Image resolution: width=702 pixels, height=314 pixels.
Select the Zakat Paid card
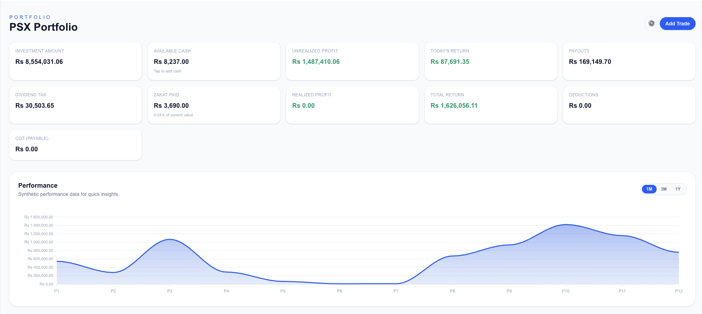[x=214, y=105]
